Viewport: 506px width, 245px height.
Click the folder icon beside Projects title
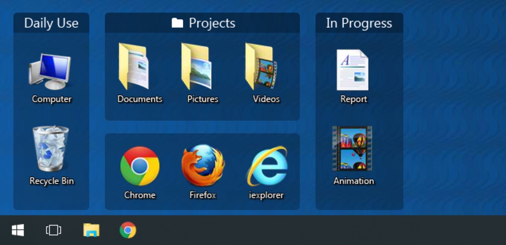[x=177, y=23]
